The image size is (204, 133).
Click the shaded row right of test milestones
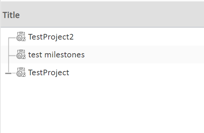[145, 55]
